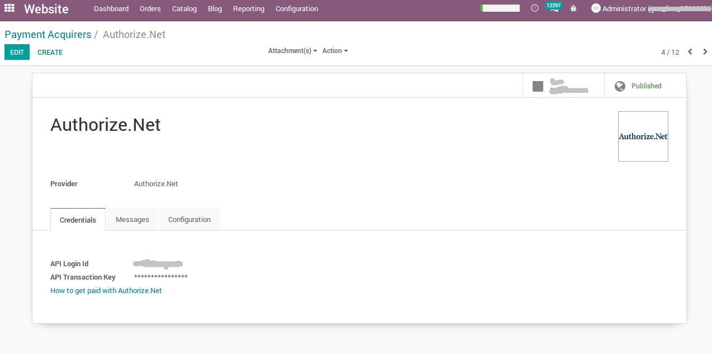The width and height of the screenshot is (712, 354).
Task: Expand the Attachment(s) dropdown
Action: (292, 51)
